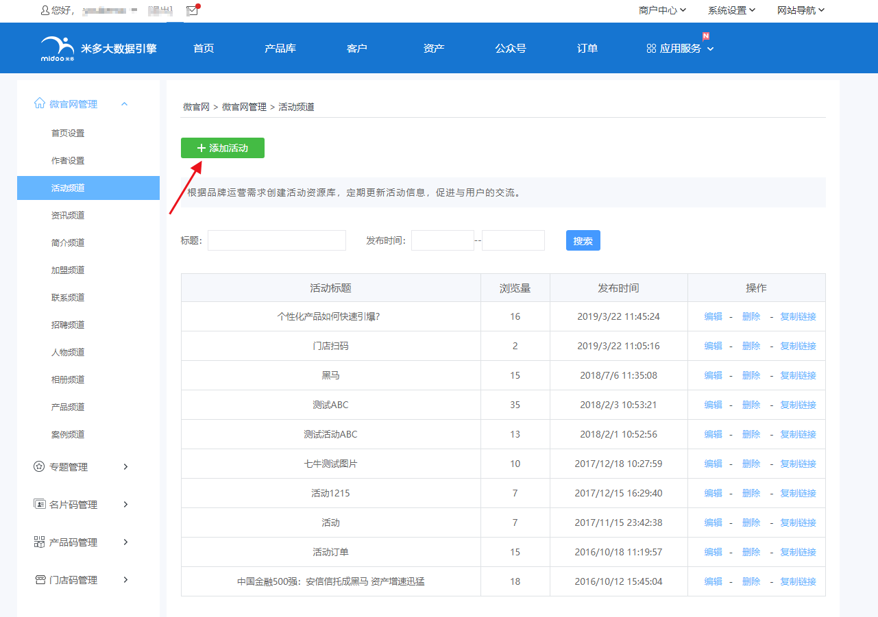878x617 pixels.
Task: Click the 退出 logout link
Action: [161, 10]
